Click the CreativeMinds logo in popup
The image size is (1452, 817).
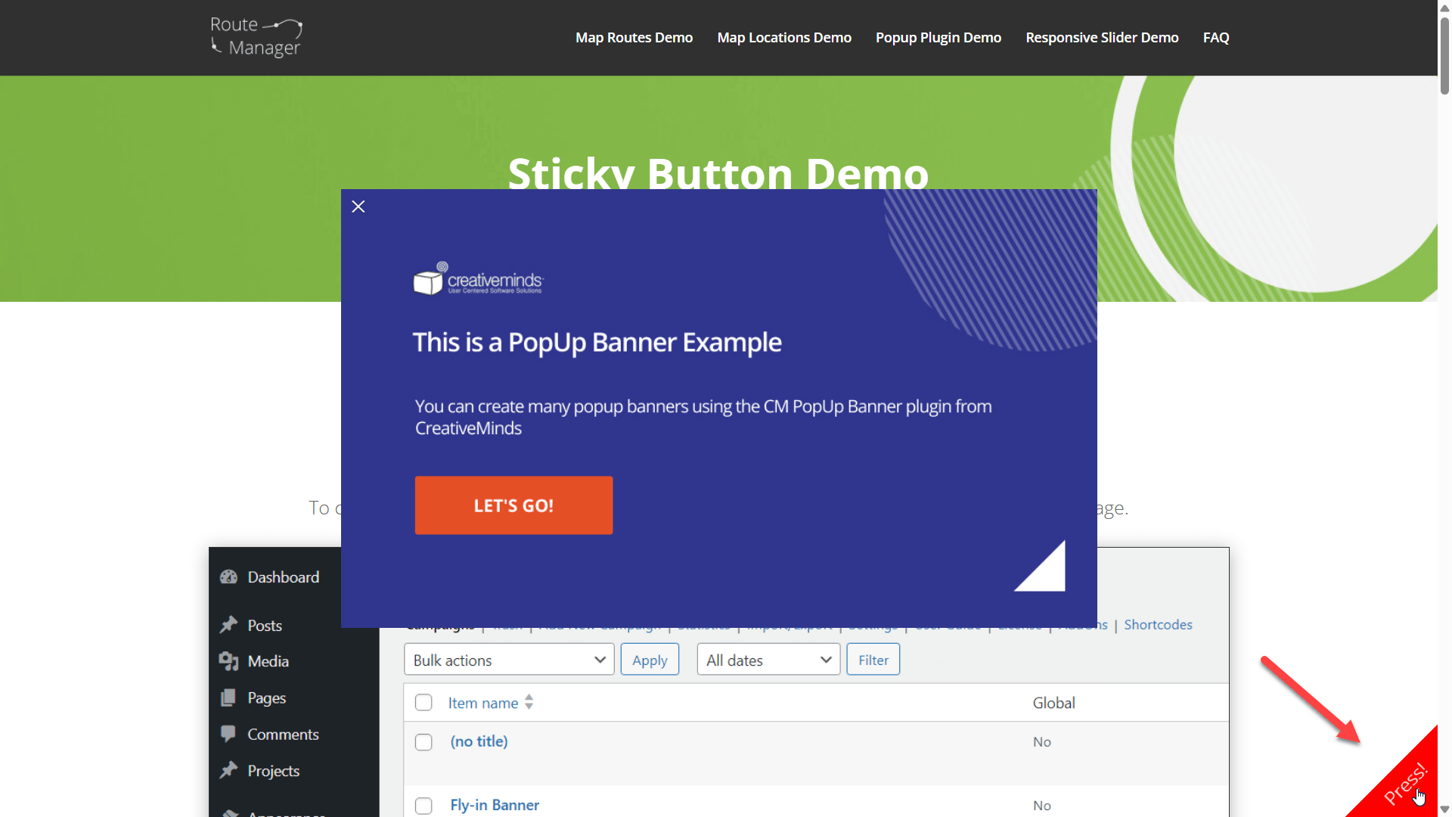[x=478, y=279]
